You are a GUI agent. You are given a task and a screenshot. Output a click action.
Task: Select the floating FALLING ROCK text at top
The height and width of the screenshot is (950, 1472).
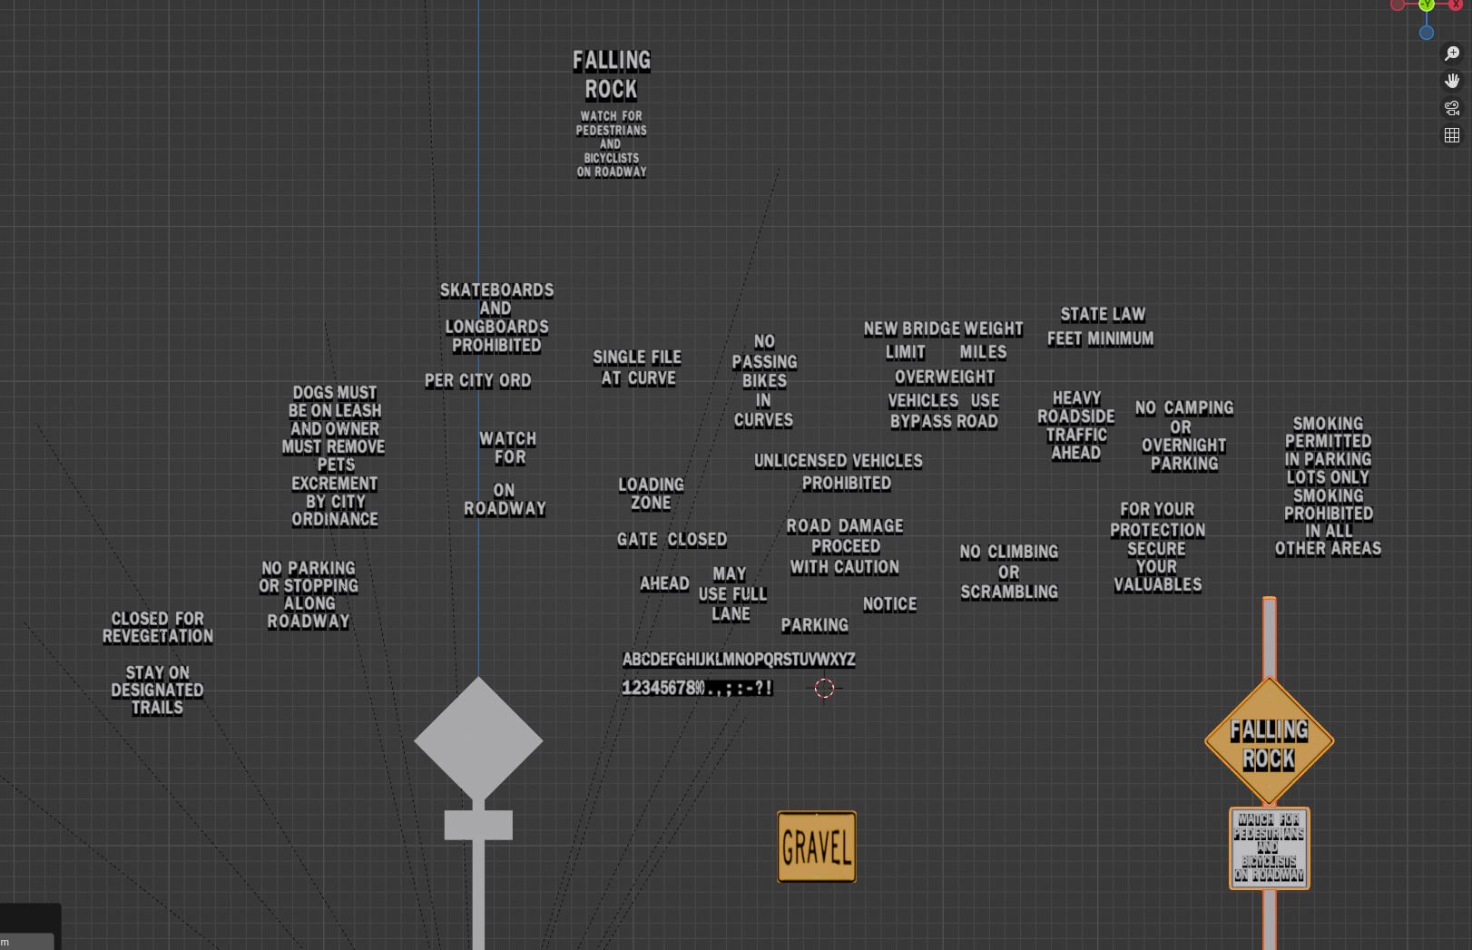(x=612, y=74)
